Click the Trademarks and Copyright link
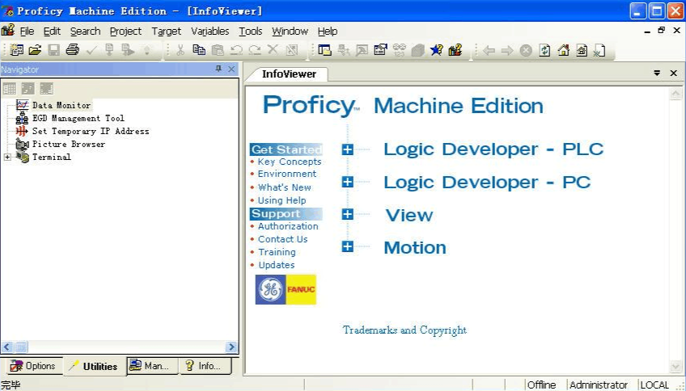Image resolution: width=686 pixels, height=391 pixels. [x=404, y=330]
